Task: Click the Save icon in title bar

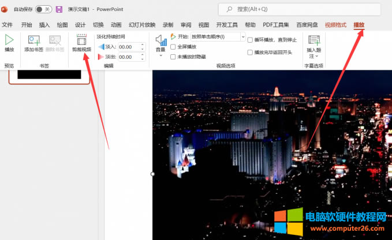Action: [x=58, y=9]
